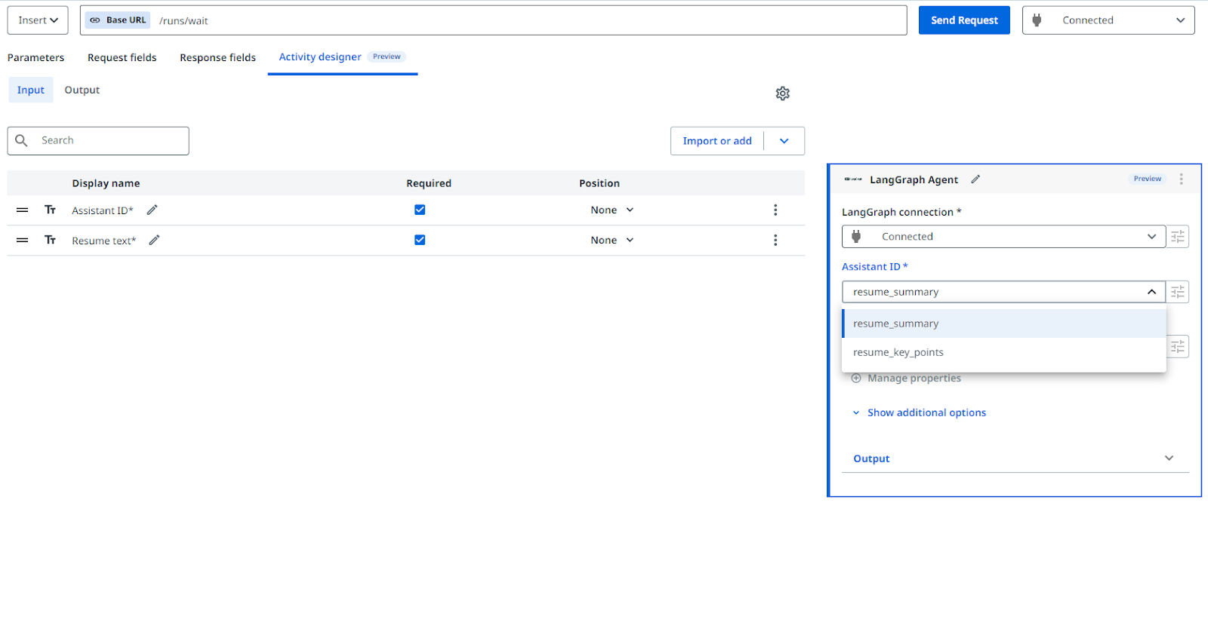This screenshot has width=1208, height=644.
Task: Open the more options menu for Assistant ID row
Action: (775, 210)
